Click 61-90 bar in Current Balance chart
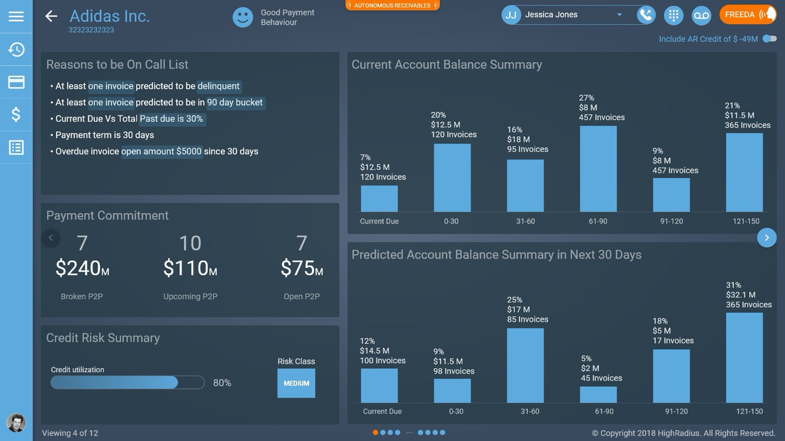 pyautogui.click(x=598, y=169)
